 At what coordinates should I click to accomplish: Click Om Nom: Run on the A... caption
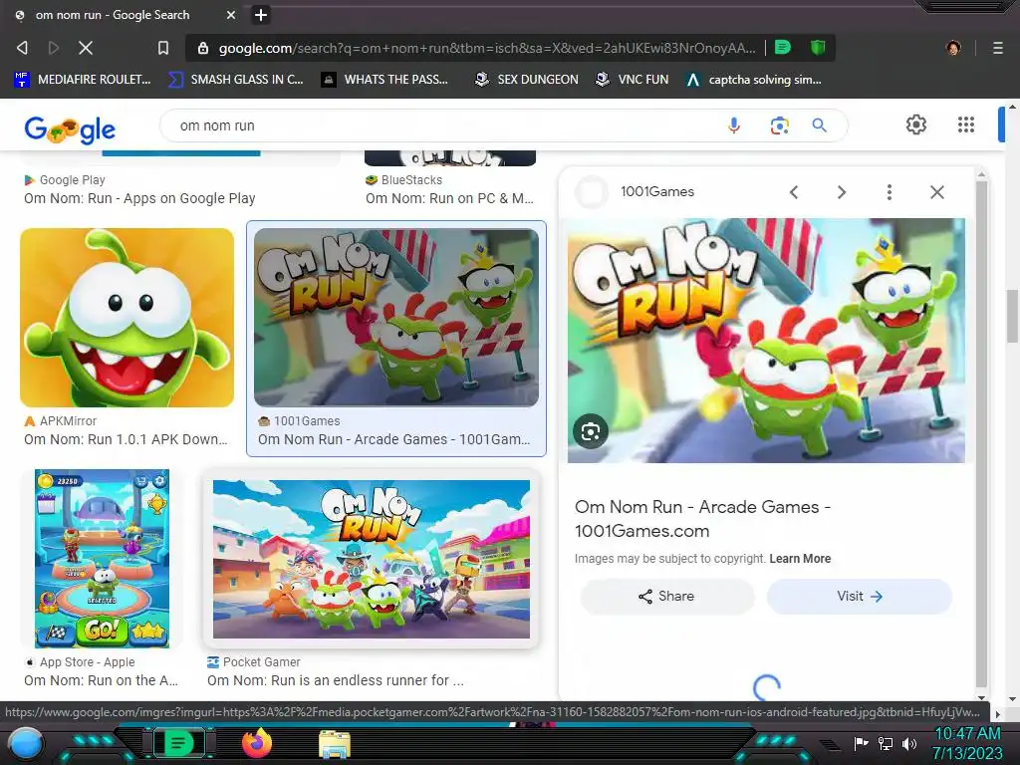pos(101,680)
